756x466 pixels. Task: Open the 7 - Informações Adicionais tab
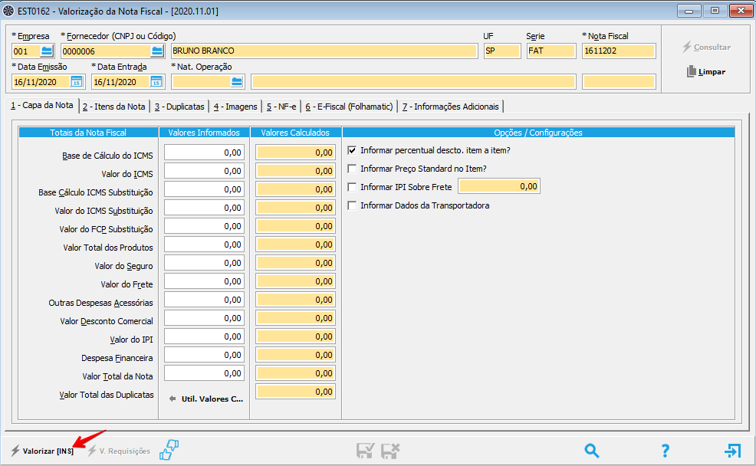451,107
